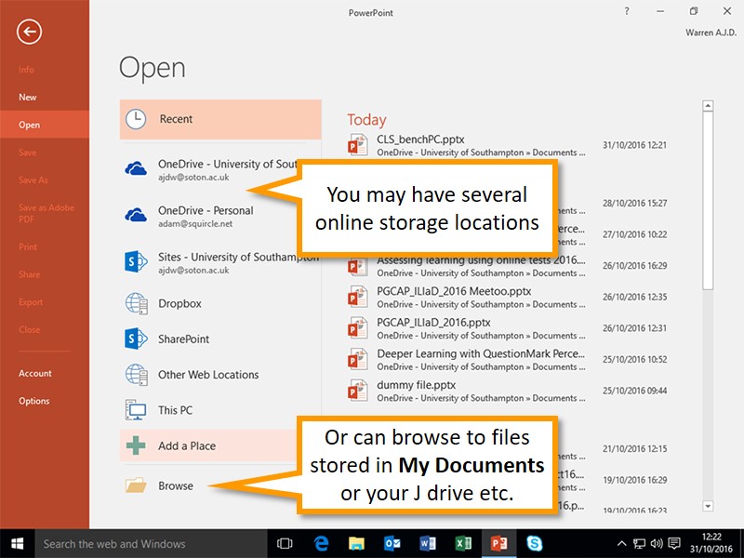
Task: Click the This PC monitor icon
Action: (x=136, y=410)
